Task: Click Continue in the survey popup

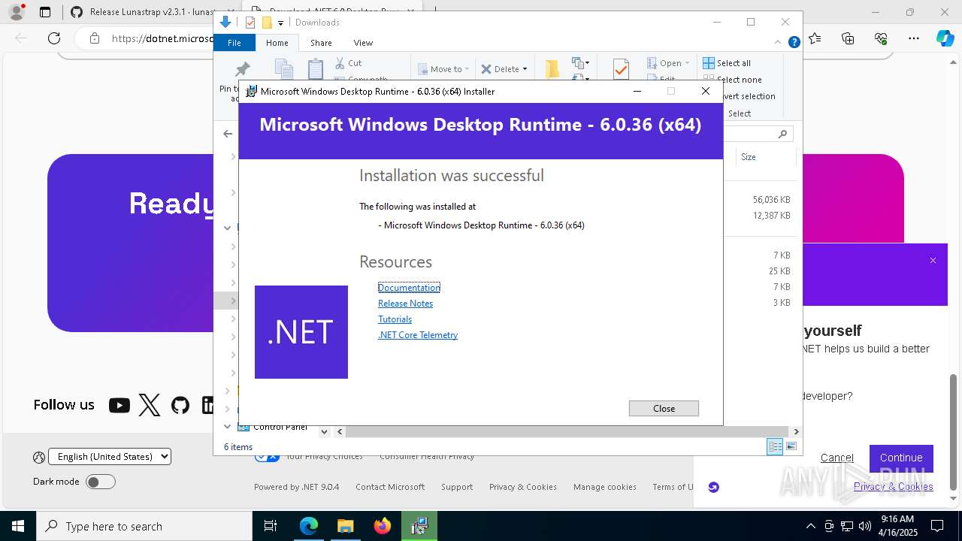Action: (x=901, y=458)
